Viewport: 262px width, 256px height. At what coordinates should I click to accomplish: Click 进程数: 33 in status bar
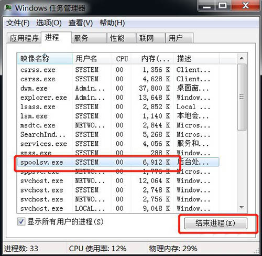click(x=21, y=249)
